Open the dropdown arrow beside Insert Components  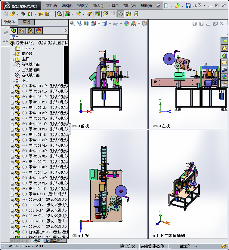pyautogui.click(x=17, y=14)
